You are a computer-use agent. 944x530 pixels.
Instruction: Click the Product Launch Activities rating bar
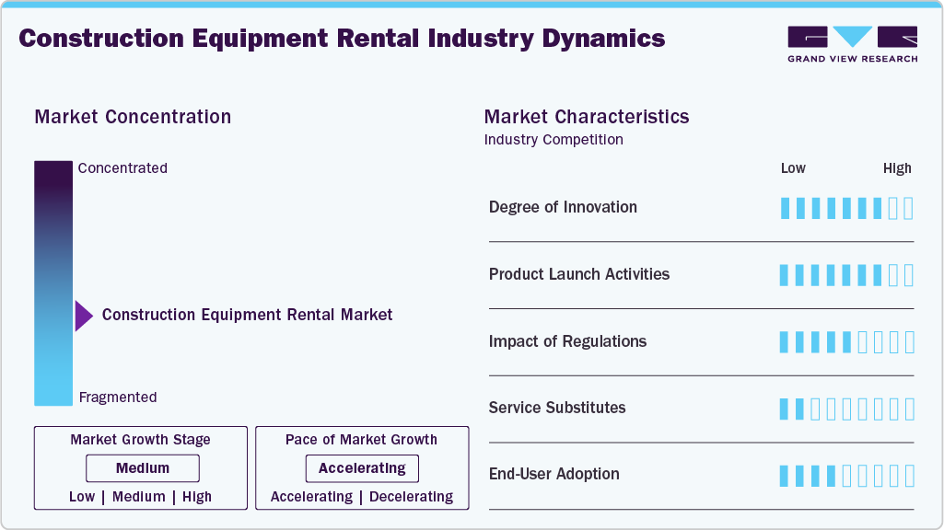(846, 275)
